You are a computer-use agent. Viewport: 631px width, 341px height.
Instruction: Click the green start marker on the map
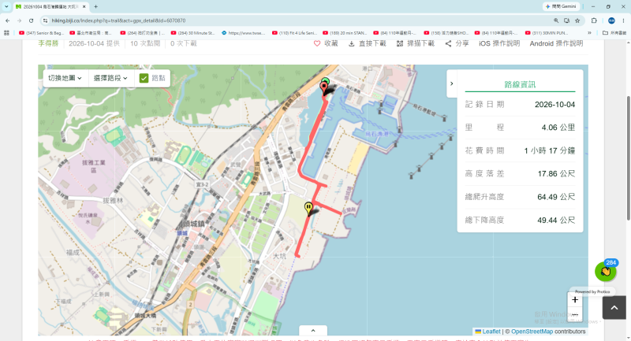pyautogui.click(x=326, y=81)
